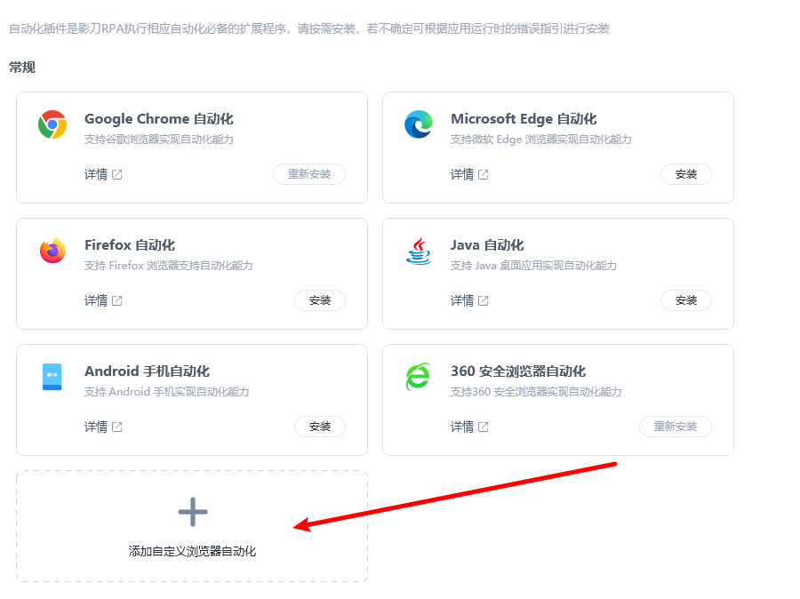Click the 添加自定义浏览器自动化 label text
800x599 pixels.
[x=192, y=552]
